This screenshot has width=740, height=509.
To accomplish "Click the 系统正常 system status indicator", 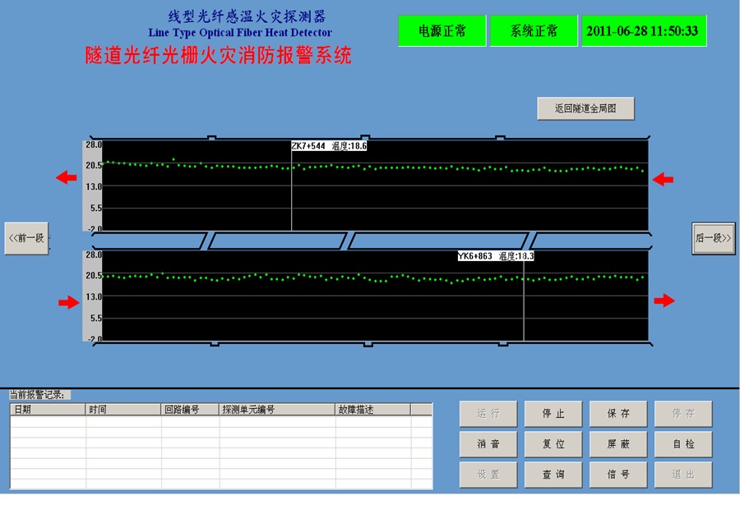I will coord(534,31).
